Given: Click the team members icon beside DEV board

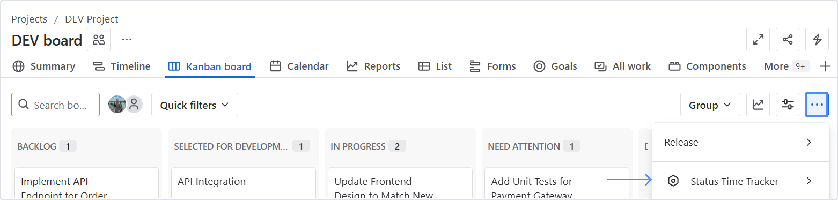Looking at the screenshot, I should coord(98,40).
